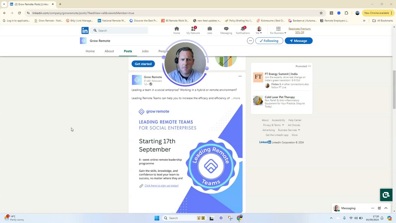Screen dimensions: 396x223
Task: Reload the page
Action: [x=19, y=13]
